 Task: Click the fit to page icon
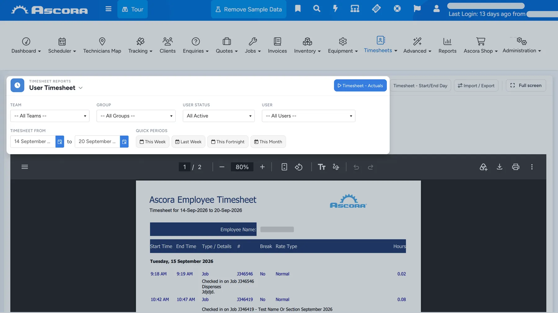coord(284,167)
